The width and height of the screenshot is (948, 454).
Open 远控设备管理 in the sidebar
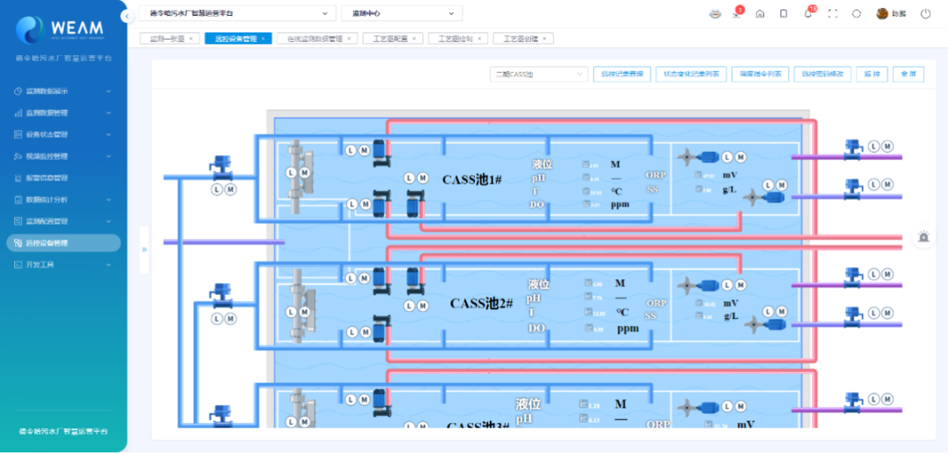(x=63, y=243)
